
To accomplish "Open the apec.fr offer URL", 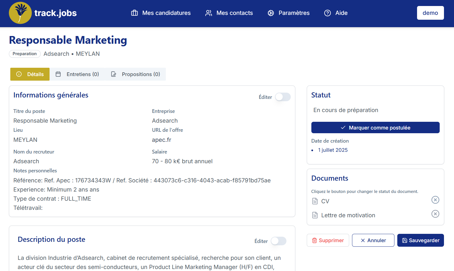I will (x=162, y=140).
